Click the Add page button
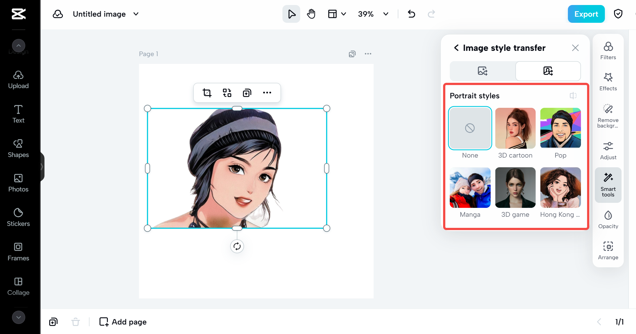The width and height of the screenshot is (636, 334). (x=122, y=322)
